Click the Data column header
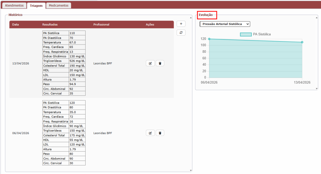 pyautogui.click(x=15, y=25)
